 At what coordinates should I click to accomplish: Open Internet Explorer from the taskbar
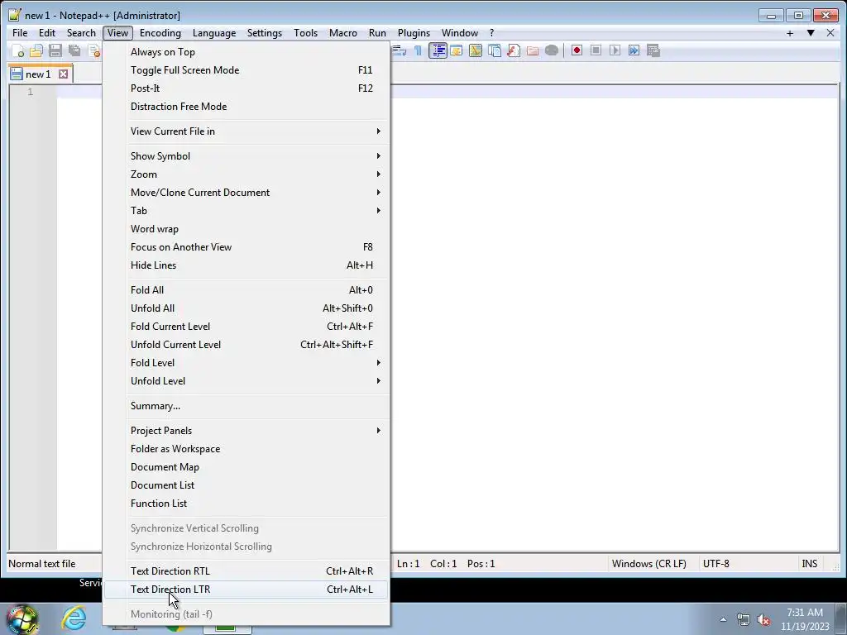pos(74,618)
